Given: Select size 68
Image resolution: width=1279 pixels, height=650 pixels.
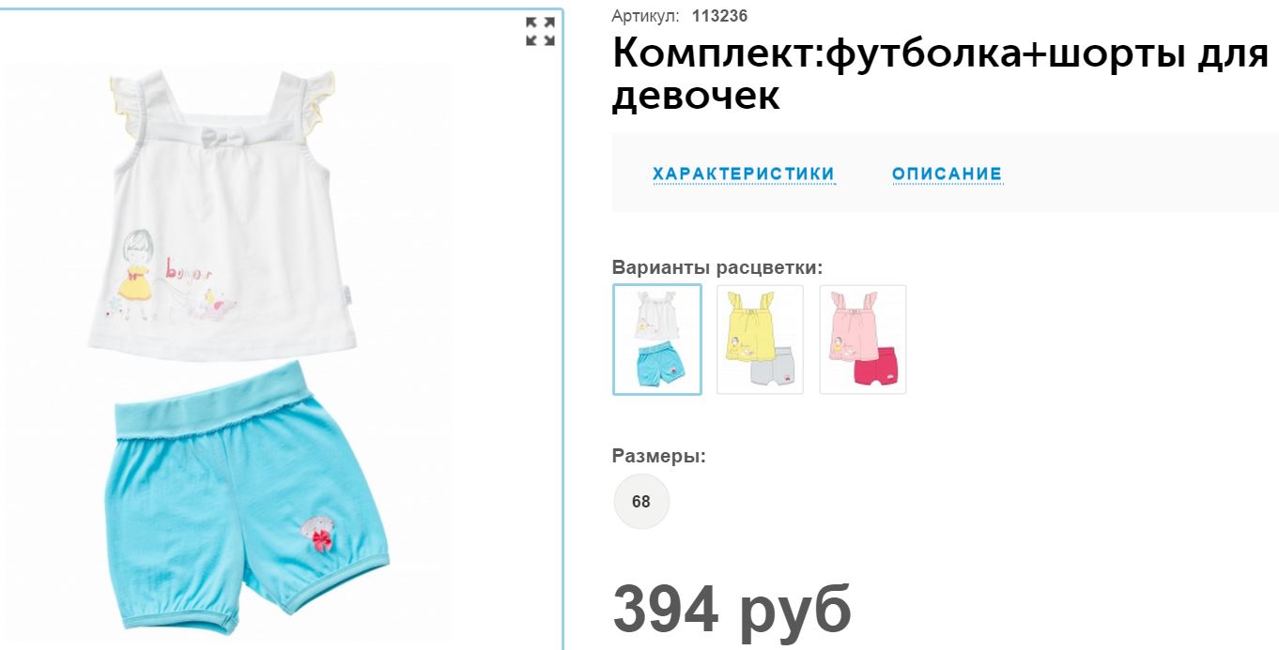Looking at the screenshot, I should (641, 502).
